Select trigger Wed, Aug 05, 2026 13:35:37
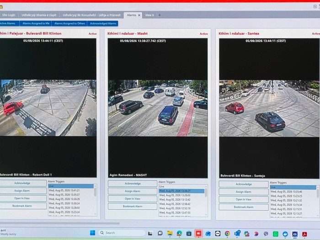The height and width of the screenshot is (240, 320). 71,195
